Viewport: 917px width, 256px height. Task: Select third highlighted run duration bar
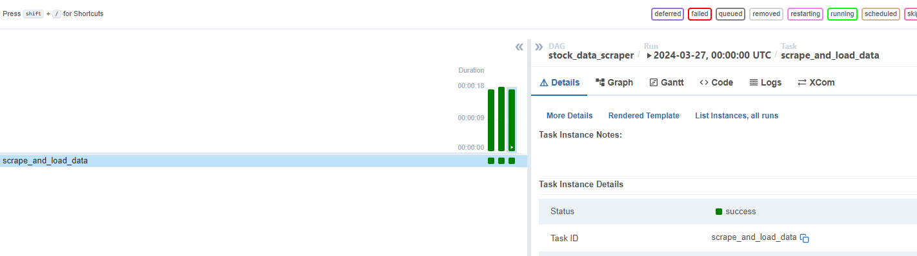(x=512, y=120)
